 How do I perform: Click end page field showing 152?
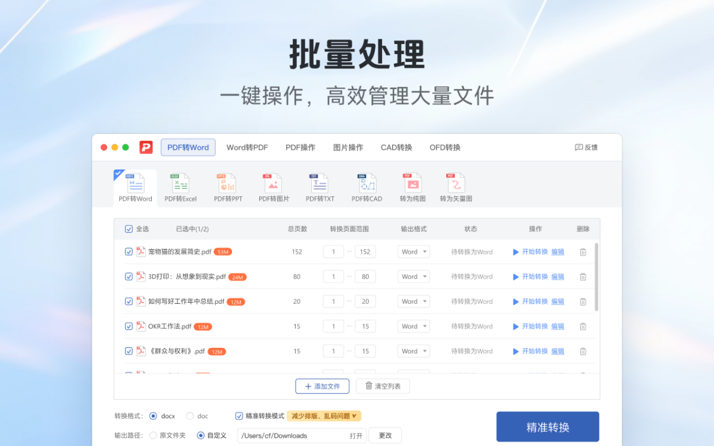point(365,252)
